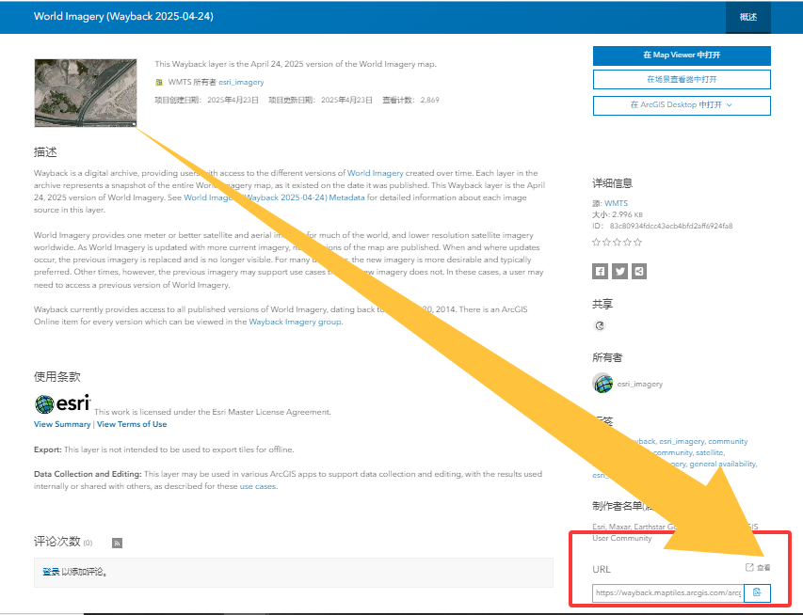Select the satellite tag

(x=709, y=452)
